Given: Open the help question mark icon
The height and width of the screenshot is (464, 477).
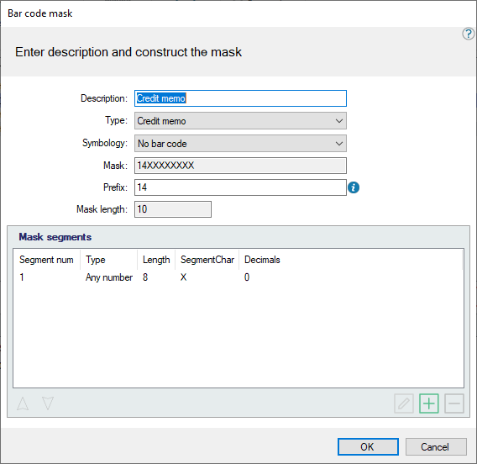Looking at the screenshot, I should click(468, 34).
